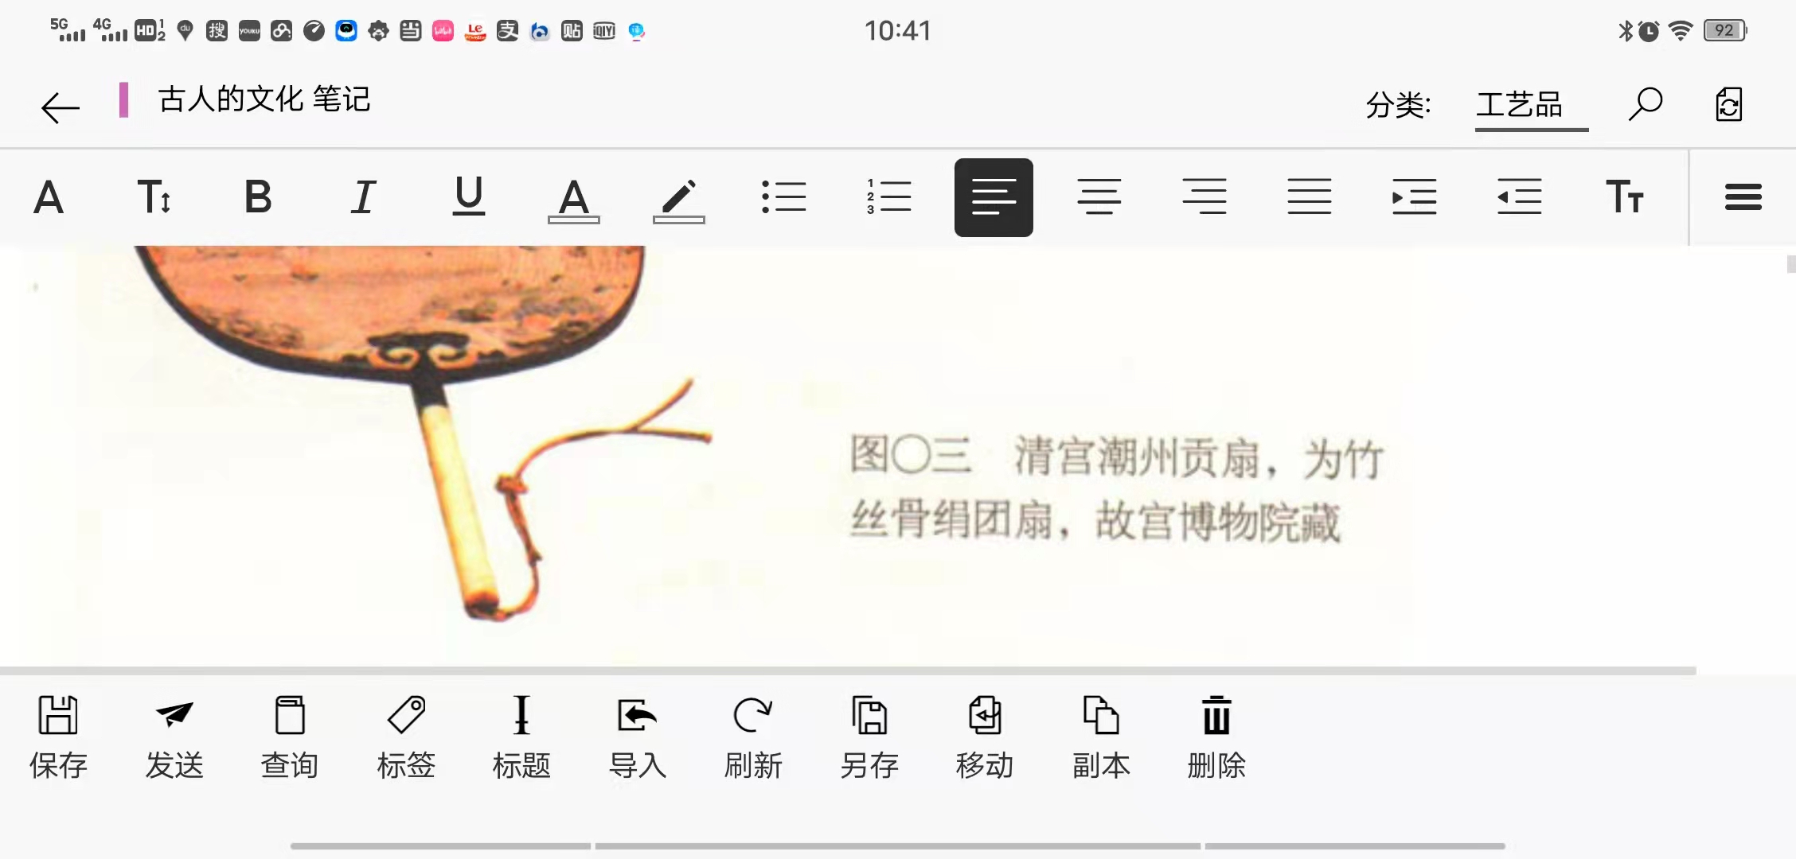Image resolution: width=1796 pixels, height=859 pixels.
Task: Select center alignment option
Action: (1099, 197)
